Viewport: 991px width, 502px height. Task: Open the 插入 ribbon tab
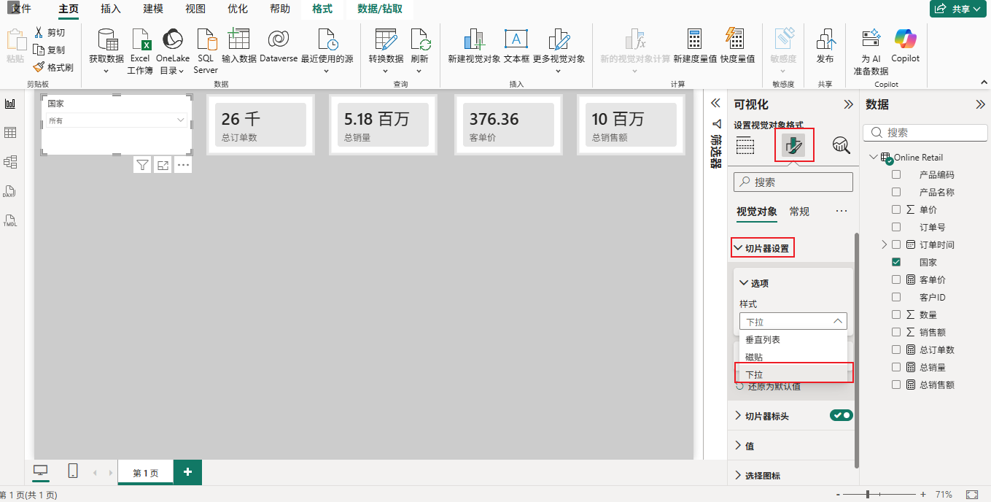click(111, 9)
